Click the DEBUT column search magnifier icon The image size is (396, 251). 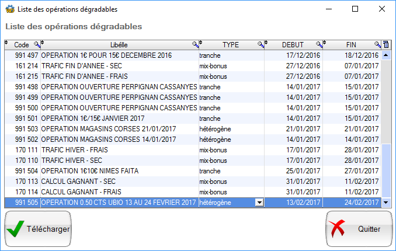[319, 44]
